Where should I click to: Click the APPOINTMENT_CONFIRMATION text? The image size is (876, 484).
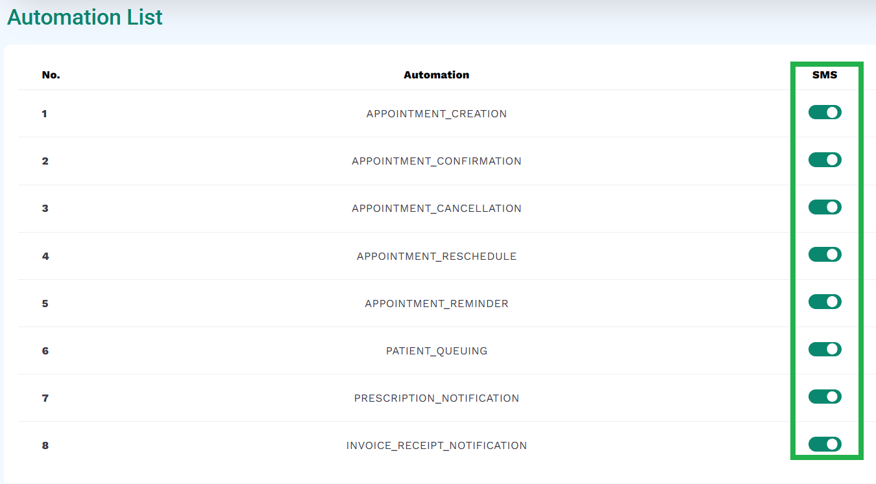pos(437,161)
